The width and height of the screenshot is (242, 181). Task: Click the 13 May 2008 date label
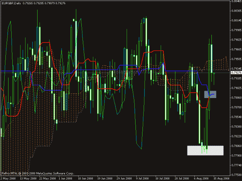pos(28,178)
